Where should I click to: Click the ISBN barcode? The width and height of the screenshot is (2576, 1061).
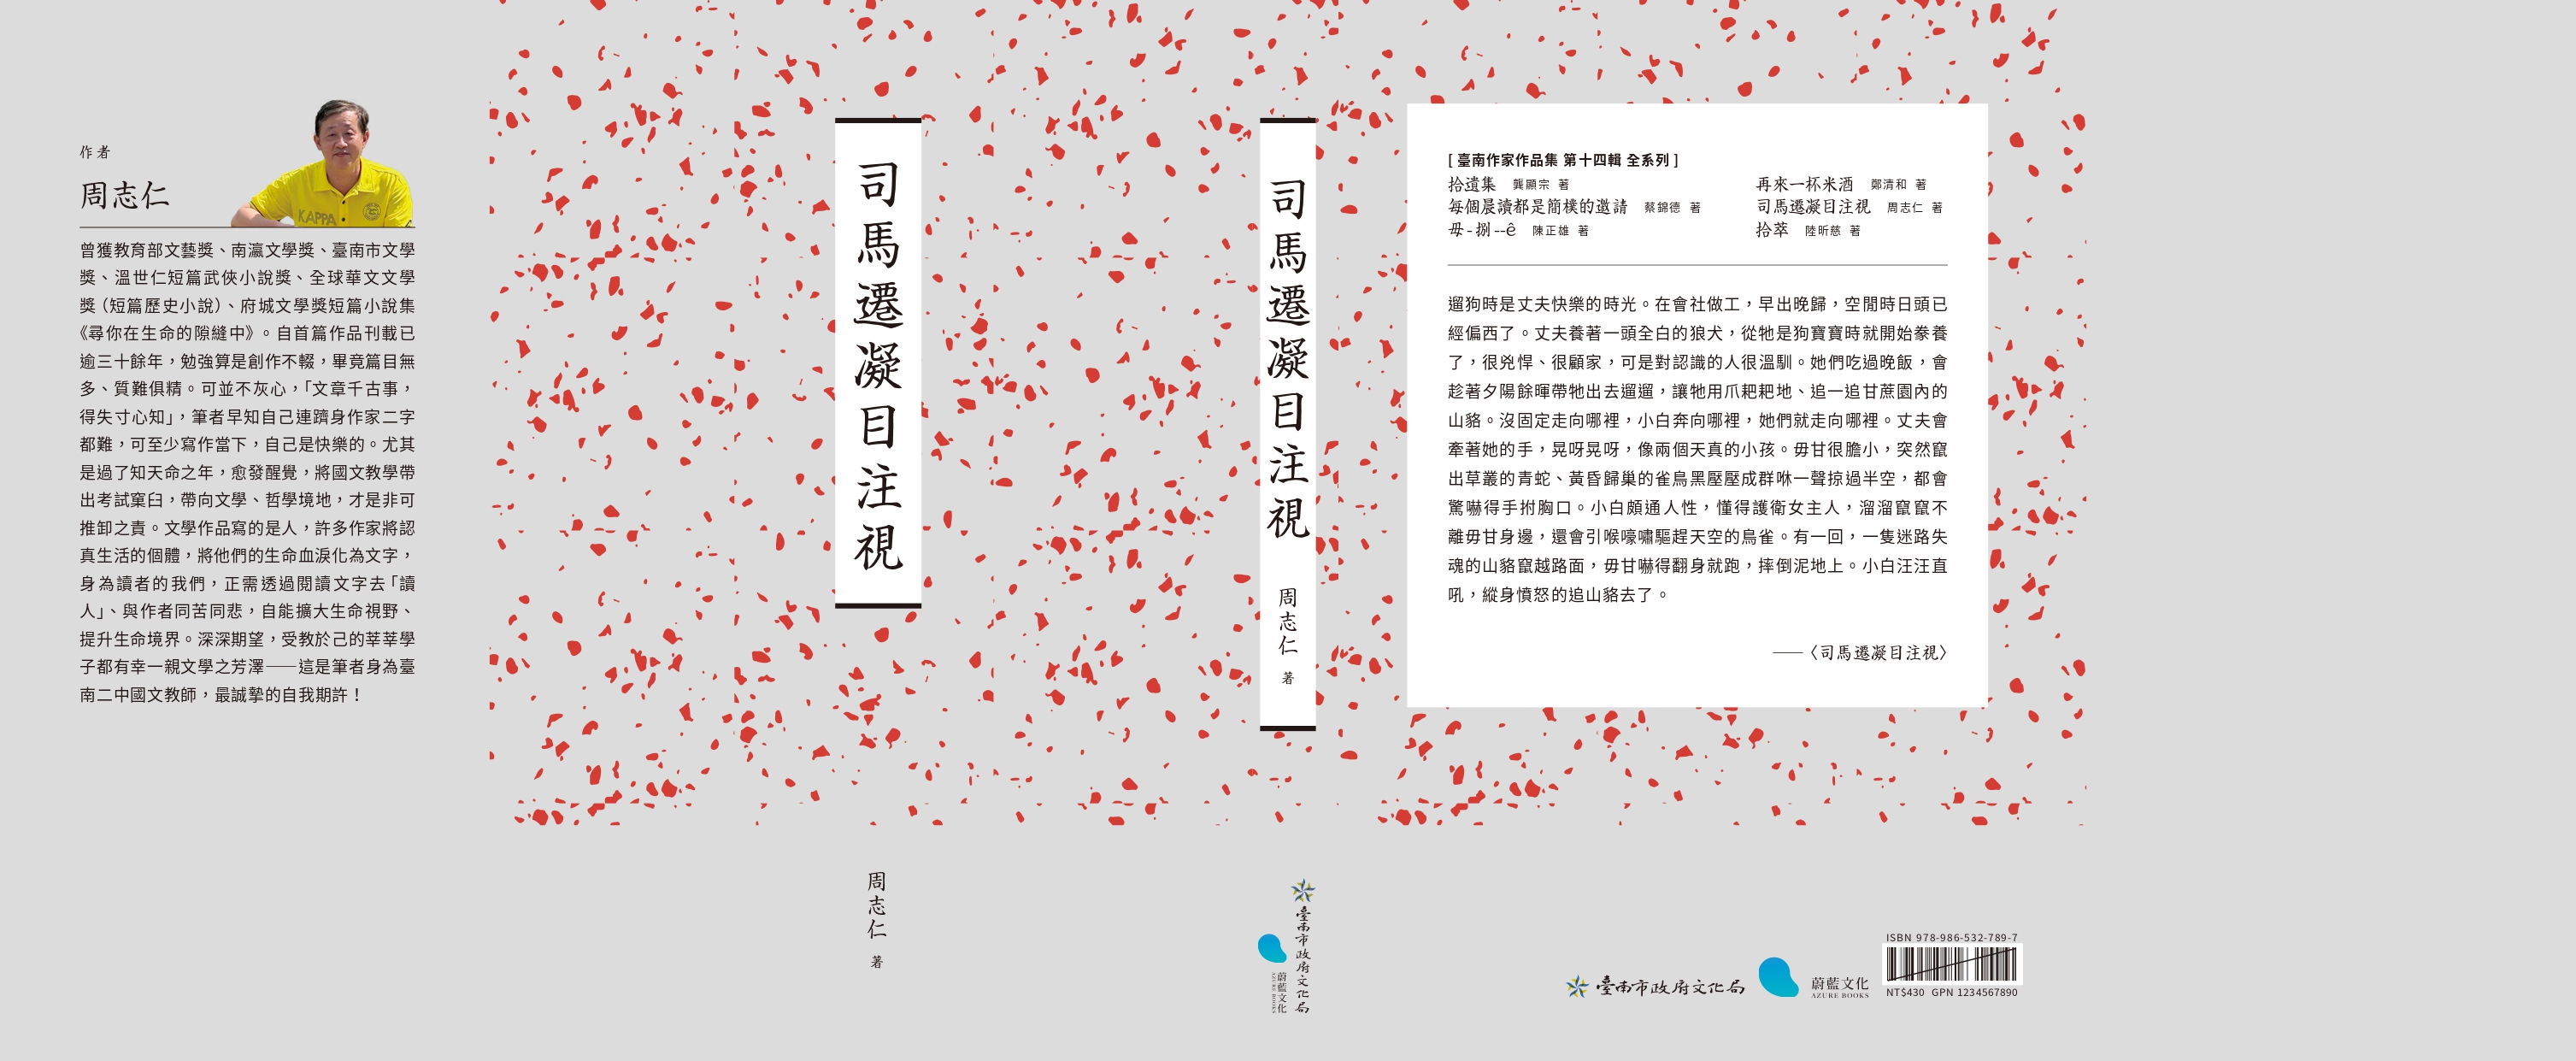pos(1952,966)
